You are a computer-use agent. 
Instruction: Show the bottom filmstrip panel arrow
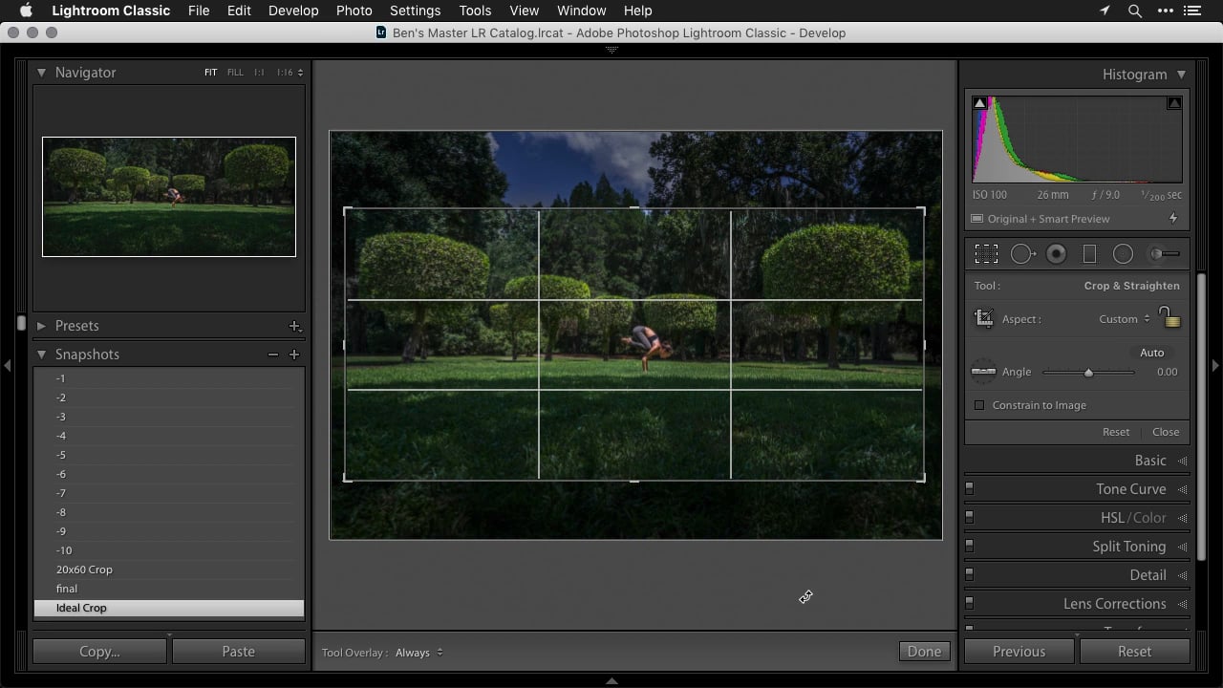point(611,681)
